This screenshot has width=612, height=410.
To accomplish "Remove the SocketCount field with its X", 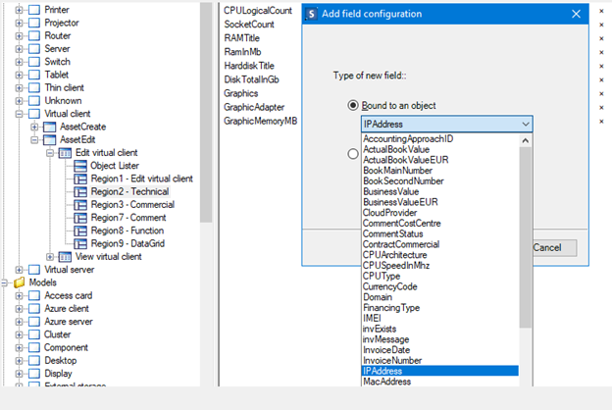I will [x=601, y=25].
